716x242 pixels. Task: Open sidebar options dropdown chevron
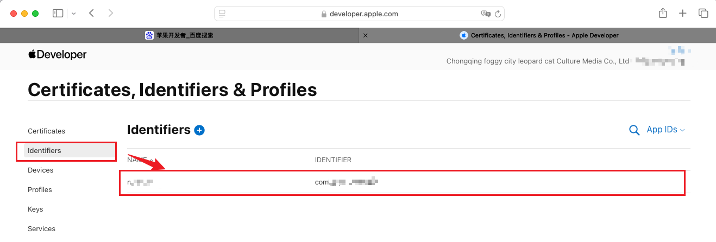[74, 14]
